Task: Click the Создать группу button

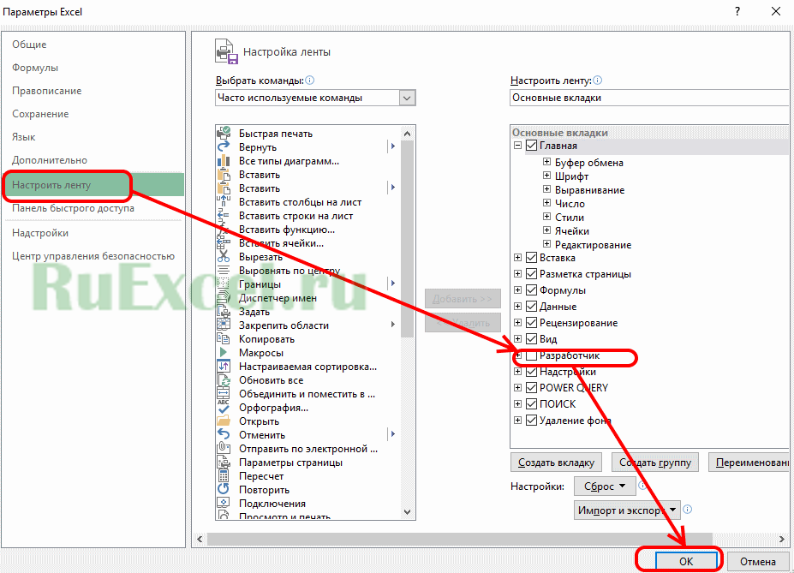Action: 655,463
